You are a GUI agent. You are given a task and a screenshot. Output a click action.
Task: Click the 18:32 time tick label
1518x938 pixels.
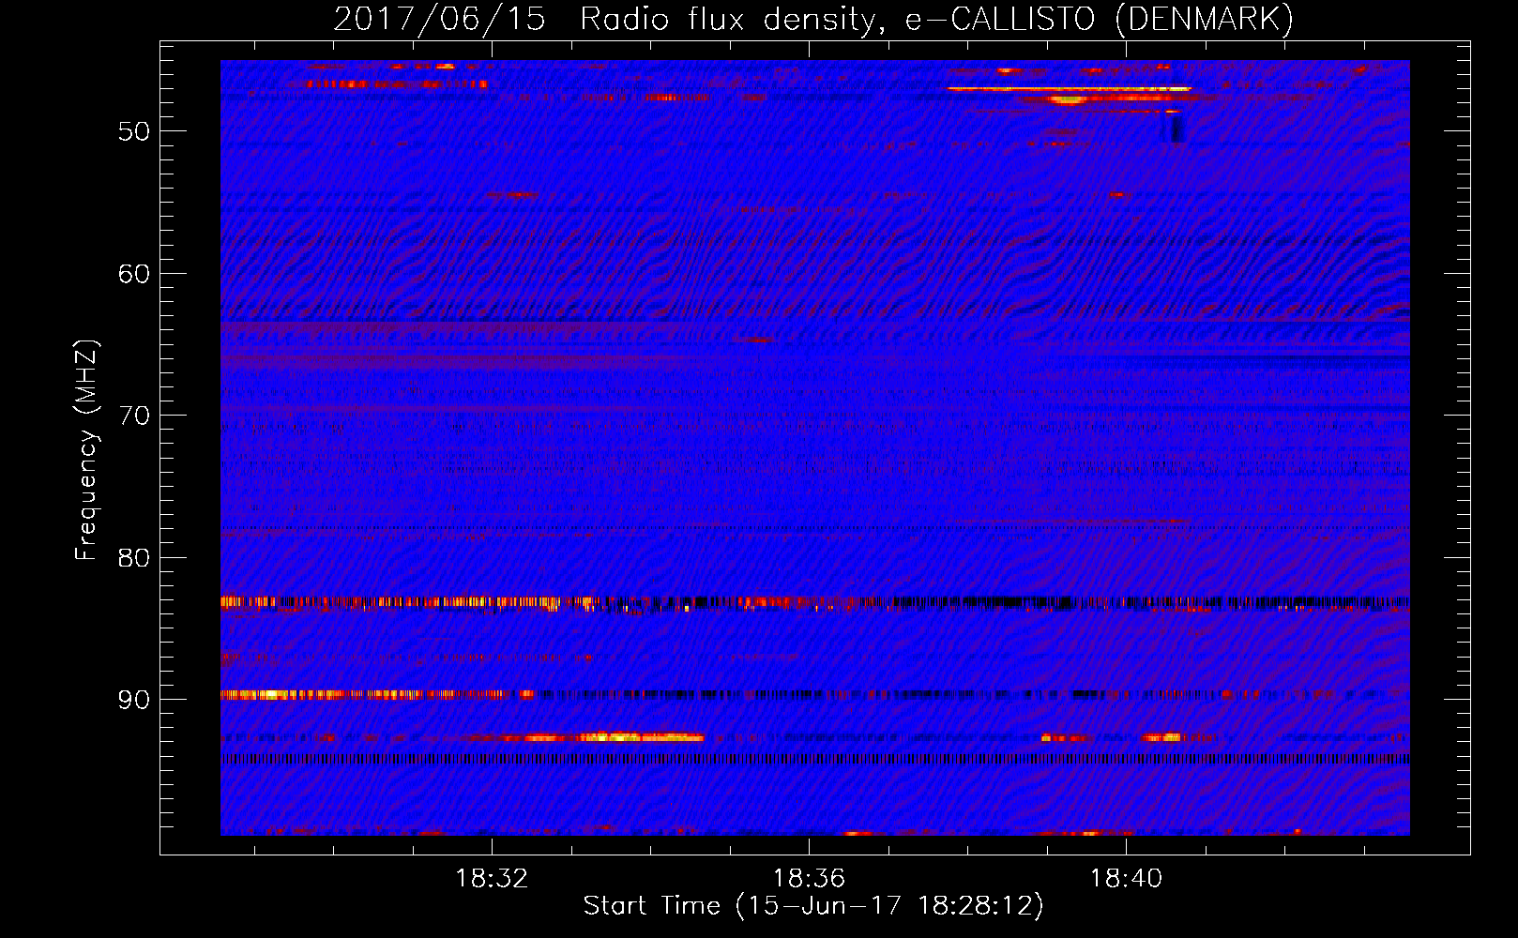[492, 879]
